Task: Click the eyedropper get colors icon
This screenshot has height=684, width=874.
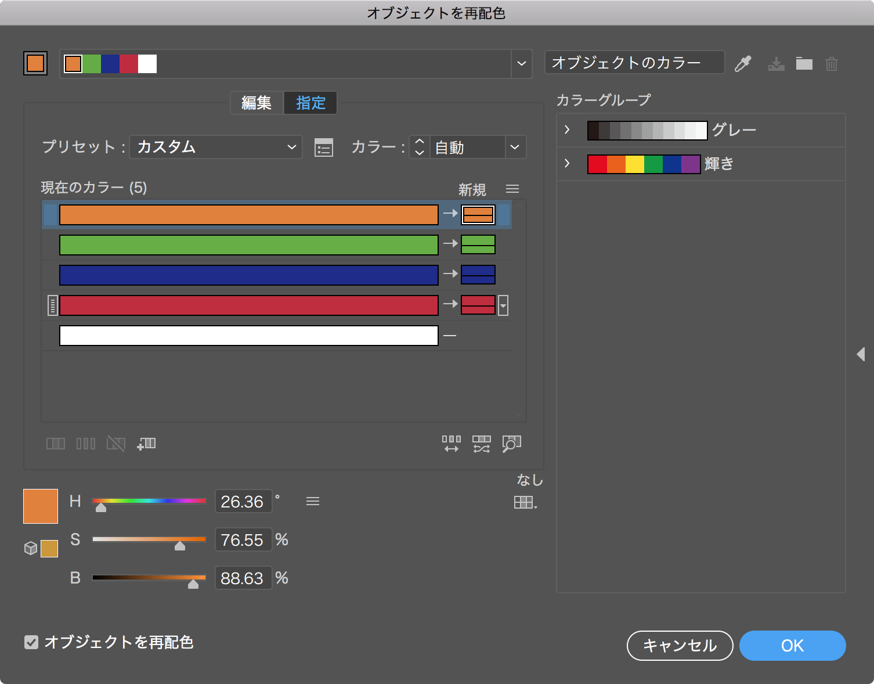Action: (743, 63)
